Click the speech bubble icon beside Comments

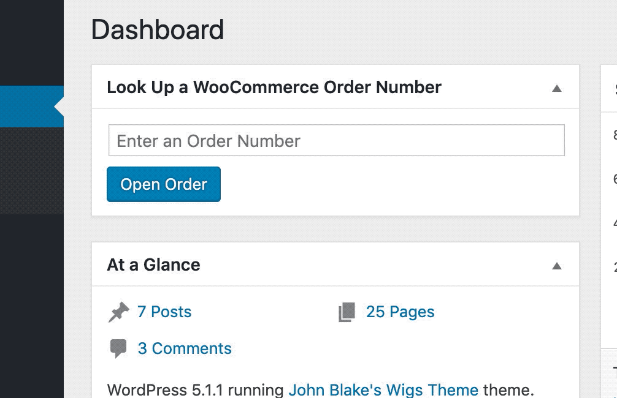pos(118,348)
